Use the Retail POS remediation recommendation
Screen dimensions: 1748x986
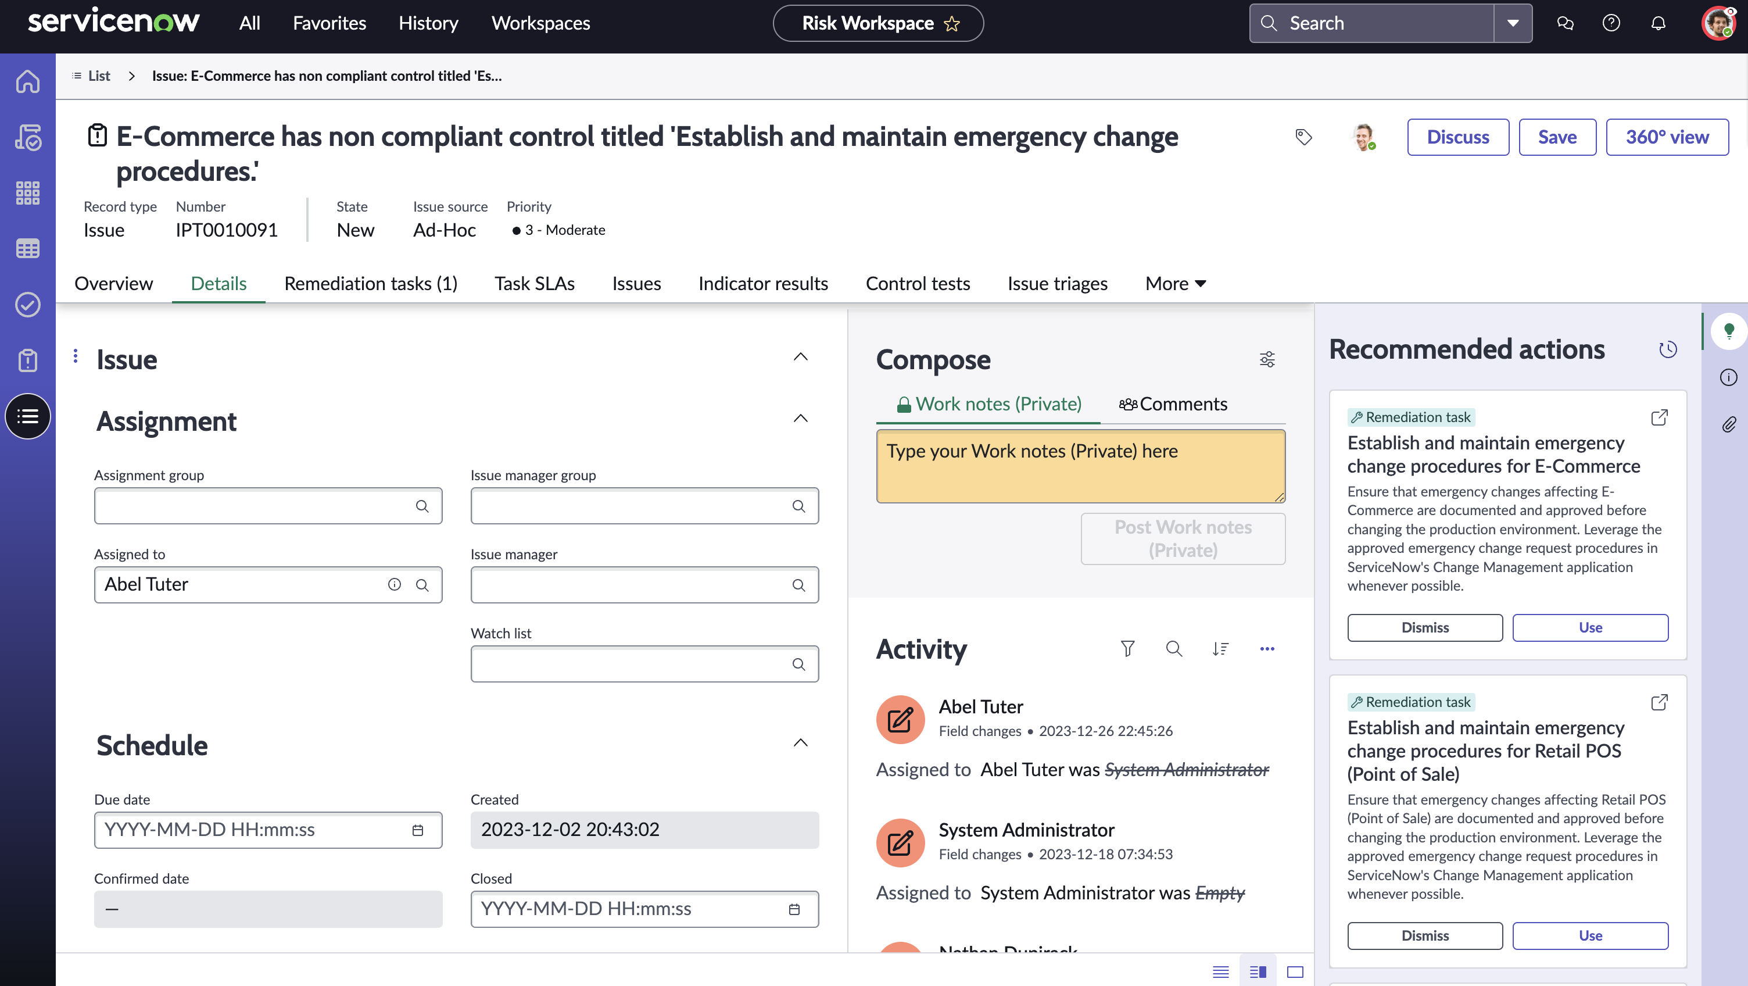coord(1590,936)
